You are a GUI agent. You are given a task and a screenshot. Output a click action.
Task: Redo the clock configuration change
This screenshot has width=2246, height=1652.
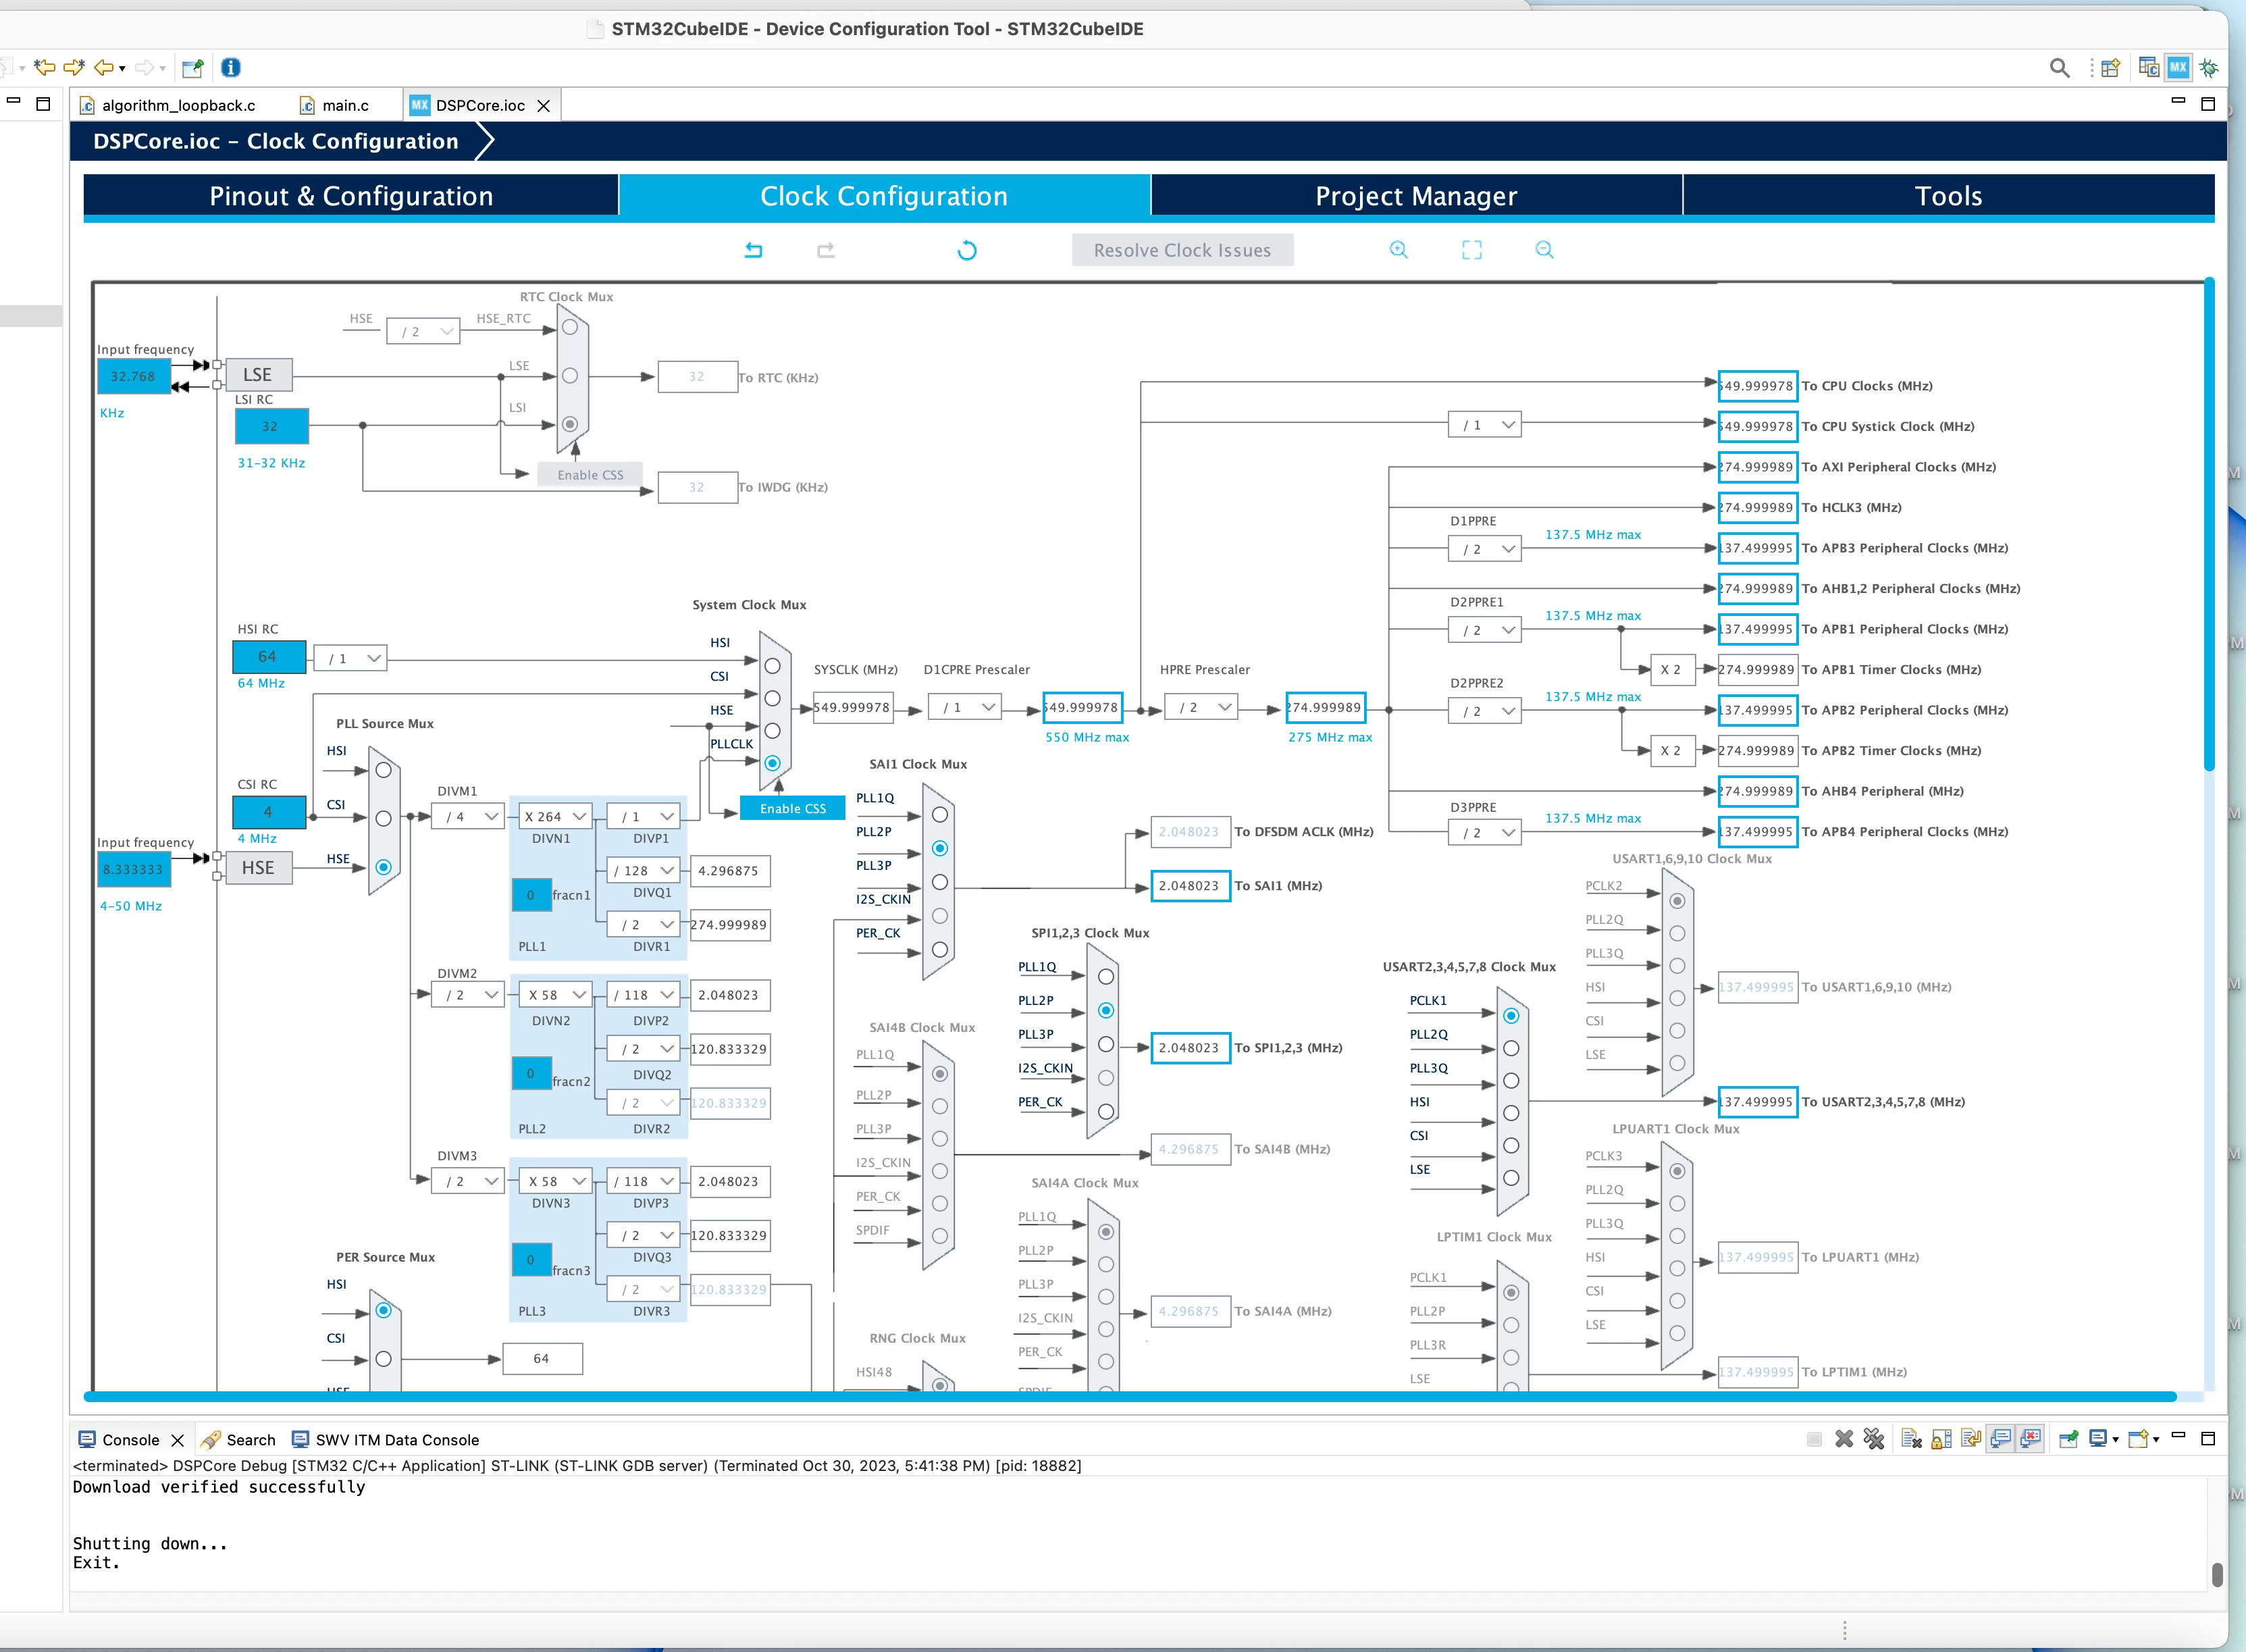(x=826, y=250)
